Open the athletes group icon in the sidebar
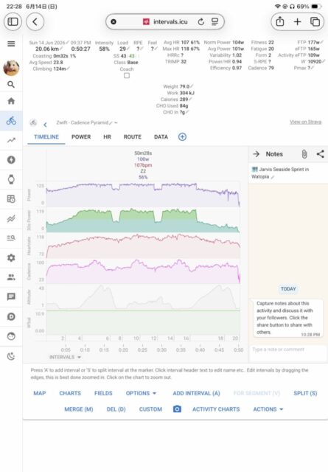 click(11, 277)
